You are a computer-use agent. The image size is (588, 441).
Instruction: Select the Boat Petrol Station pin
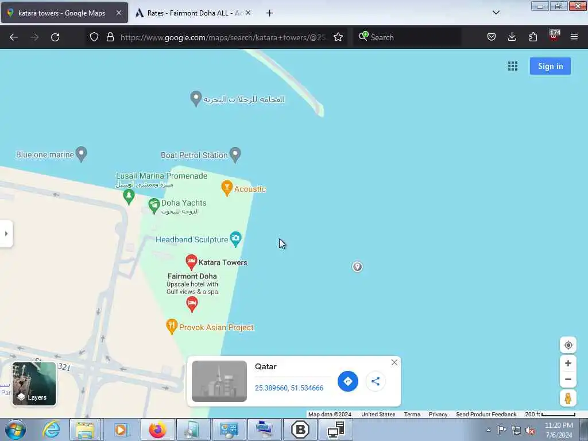point(235,155)
